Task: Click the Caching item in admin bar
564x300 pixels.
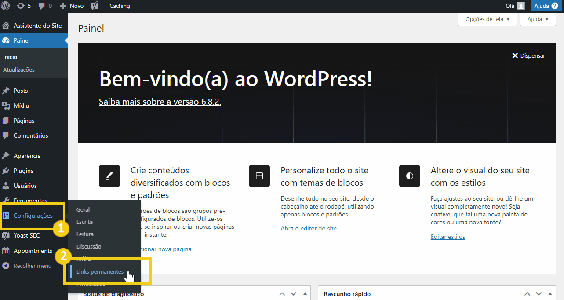Action: click(120, 6)
